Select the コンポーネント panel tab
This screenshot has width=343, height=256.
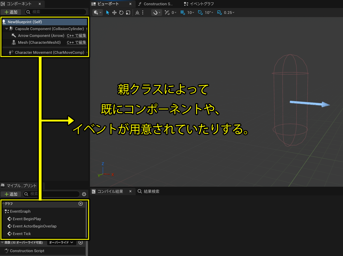tap(19, 4)
